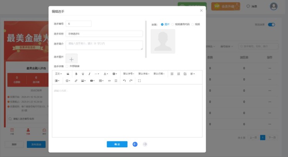This screenshot has width=288, height=157.
Task: Enable the 外部链接 checkbox
Action: 67,66
